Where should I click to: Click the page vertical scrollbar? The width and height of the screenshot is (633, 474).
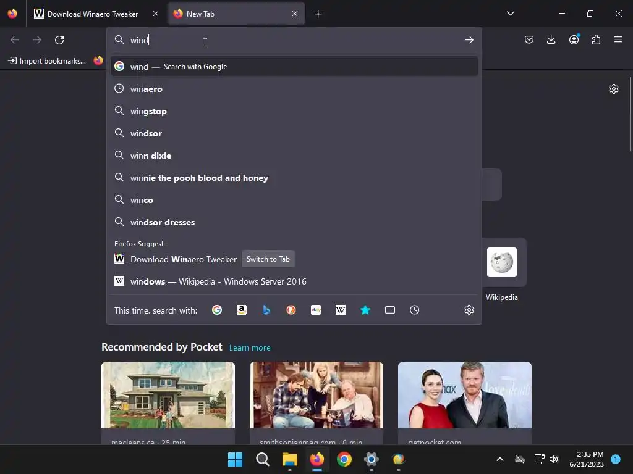tap(631, 114)
